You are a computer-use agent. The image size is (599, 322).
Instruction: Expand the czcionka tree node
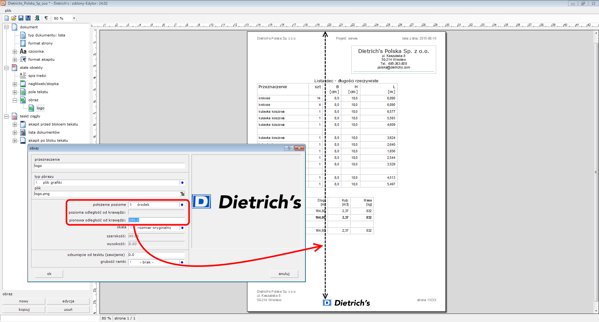[15, 52]
